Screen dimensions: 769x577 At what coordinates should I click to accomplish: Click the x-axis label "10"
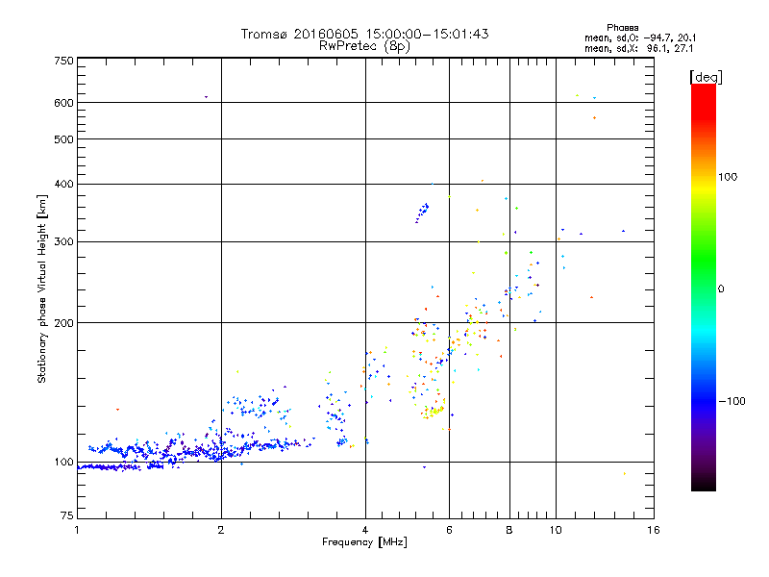(x=556, y=530)
